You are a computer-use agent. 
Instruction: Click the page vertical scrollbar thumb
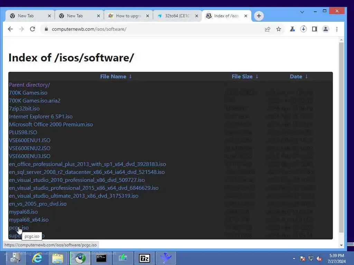pyautogui.click(x=341, y=137)
